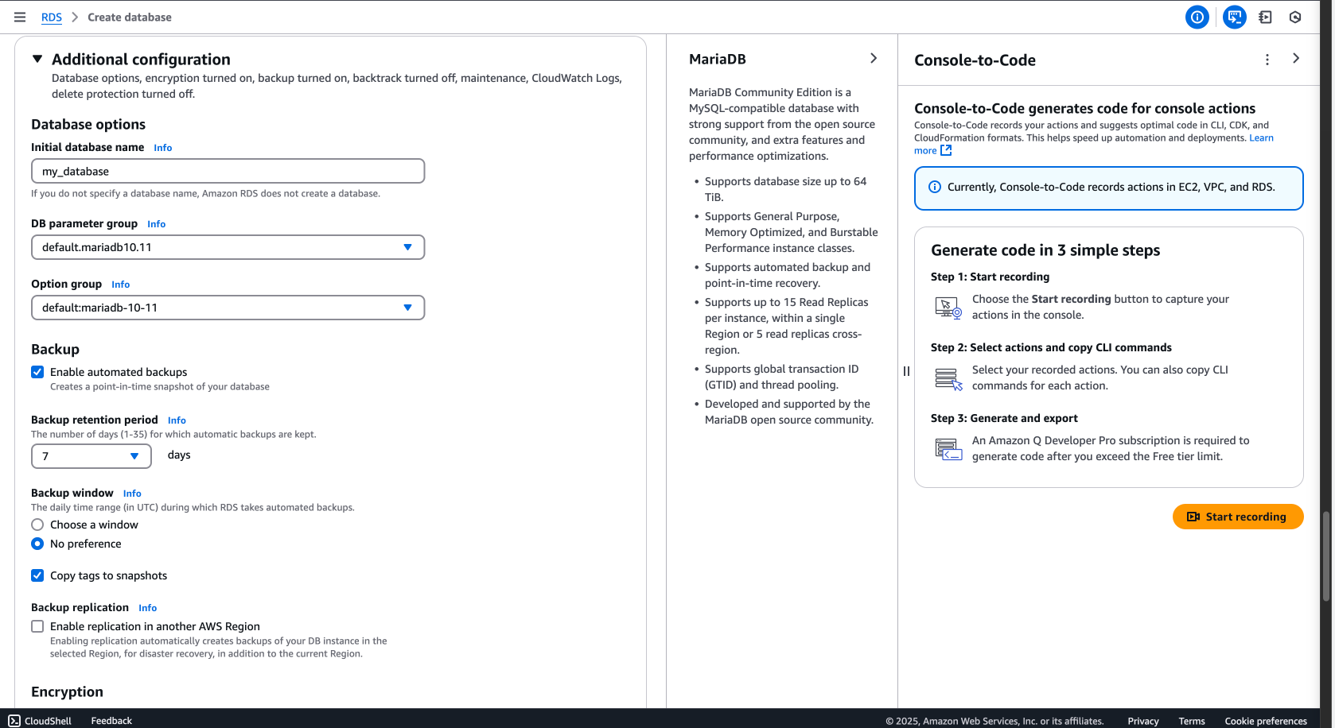
Task: Open Info link for DB parameter group
Action: coord(156,224)
